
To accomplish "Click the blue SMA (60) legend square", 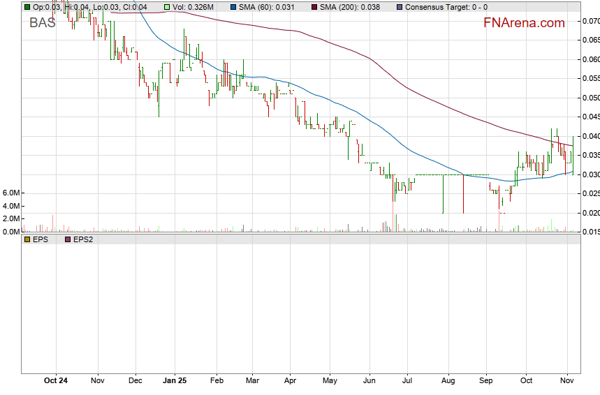I will 233,7.
